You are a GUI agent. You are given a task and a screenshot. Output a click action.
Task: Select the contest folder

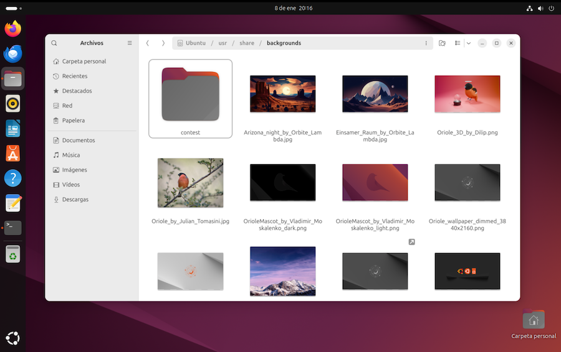point(190,95)
